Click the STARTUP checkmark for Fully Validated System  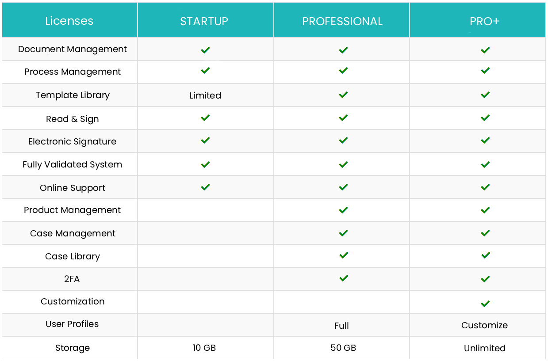(x=205, y=164)
